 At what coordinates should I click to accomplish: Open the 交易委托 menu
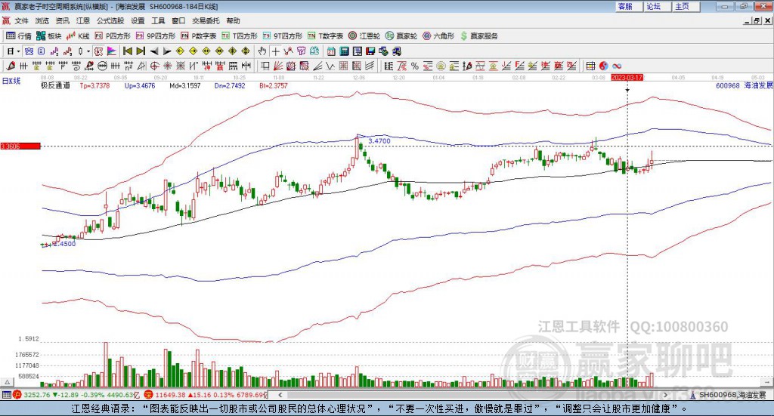[206, 20]
